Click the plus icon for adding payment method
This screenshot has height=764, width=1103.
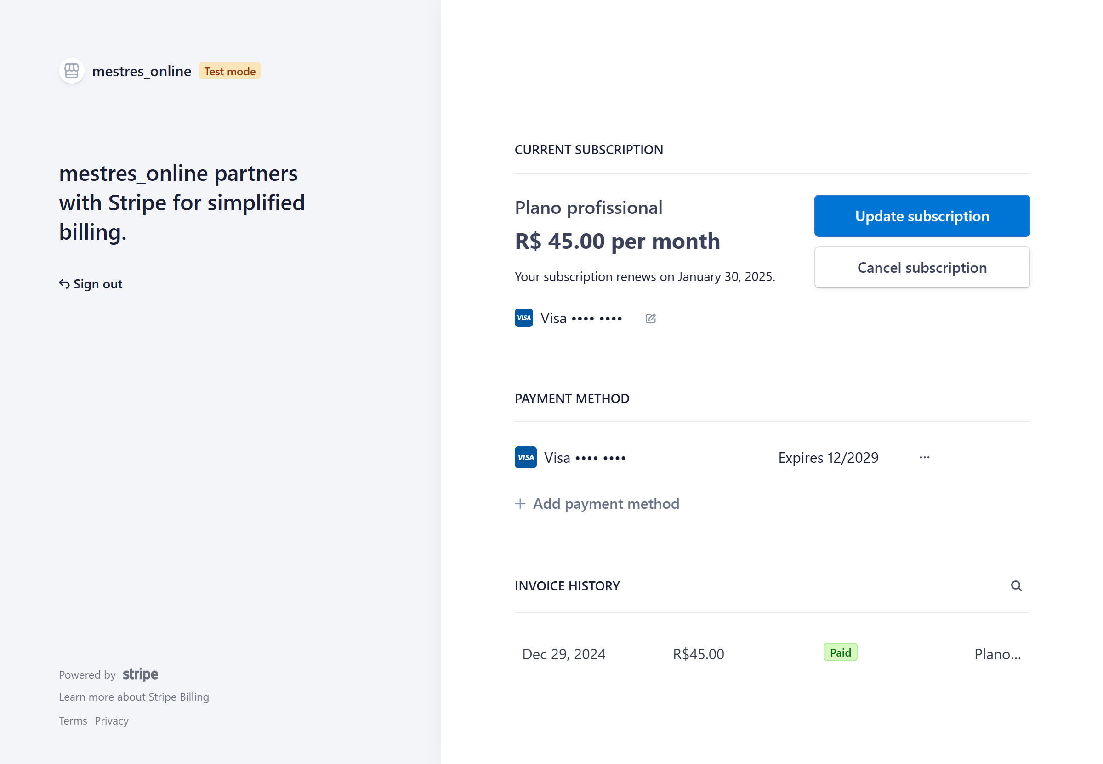[520, 504]
